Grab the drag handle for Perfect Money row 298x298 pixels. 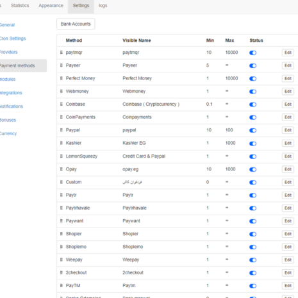point(62,78)
